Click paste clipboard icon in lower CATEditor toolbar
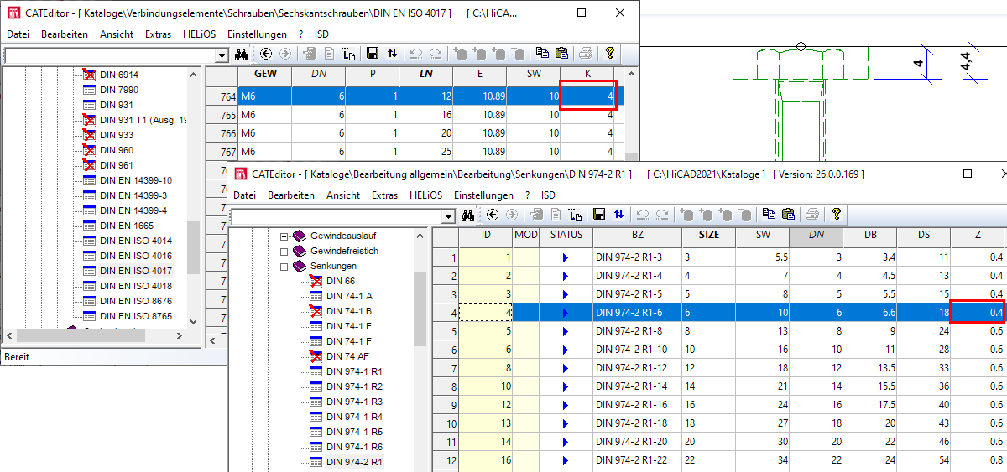This screenshot has height=472, width=1007. tap(788, 215)
